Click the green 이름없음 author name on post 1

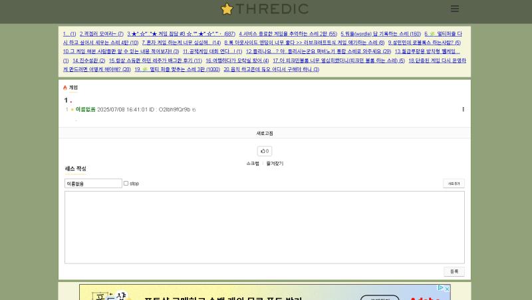(86, 109)
